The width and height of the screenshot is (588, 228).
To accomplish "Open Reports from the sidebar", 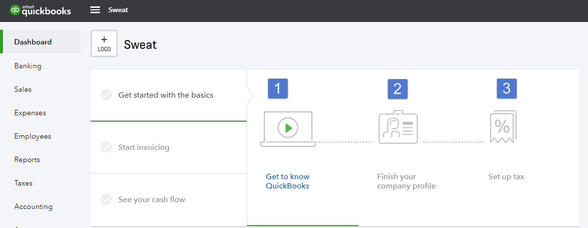I will 27,160.
